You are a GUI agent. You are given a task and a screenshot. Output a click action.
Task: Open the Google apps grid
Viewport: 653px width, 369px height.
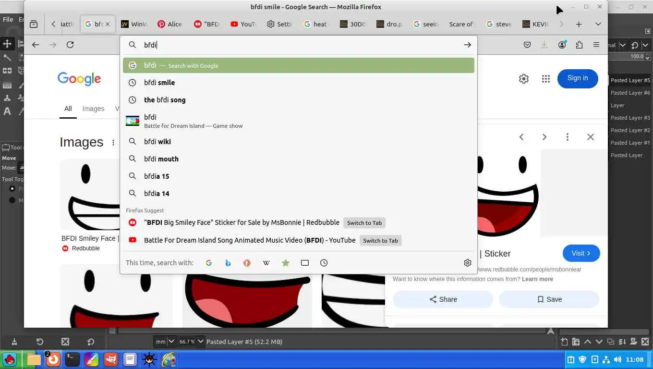pos(546,79)
